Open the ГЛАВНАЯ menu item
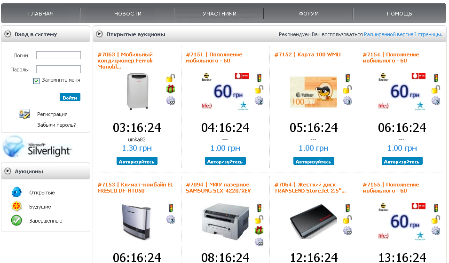This screenshot has height=263, width=449. click(40, 14)
